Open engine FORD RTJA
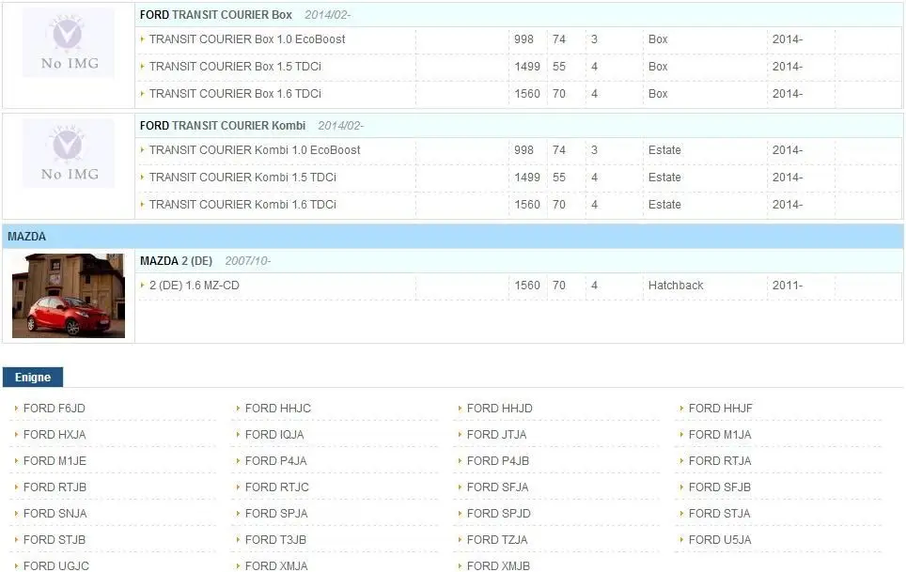906x572 pixels. click(x=720, y=461)
